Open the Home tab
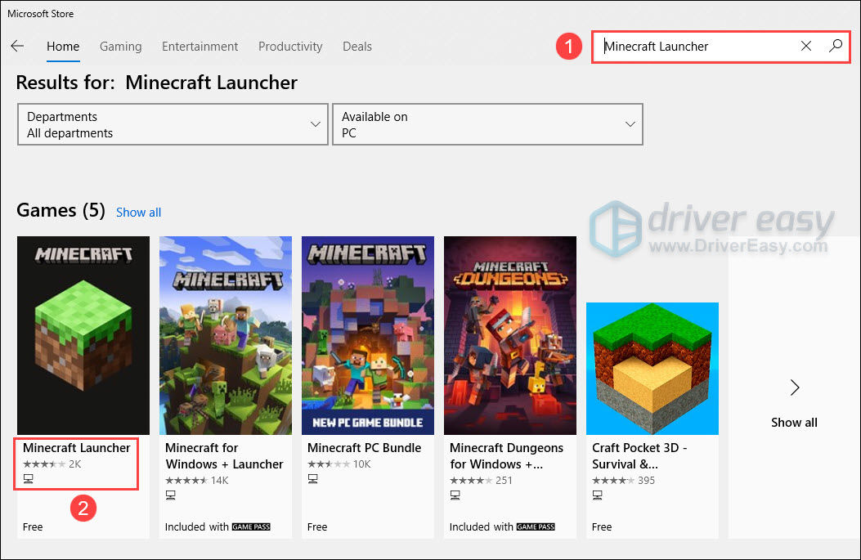 [x=63, y=47]
